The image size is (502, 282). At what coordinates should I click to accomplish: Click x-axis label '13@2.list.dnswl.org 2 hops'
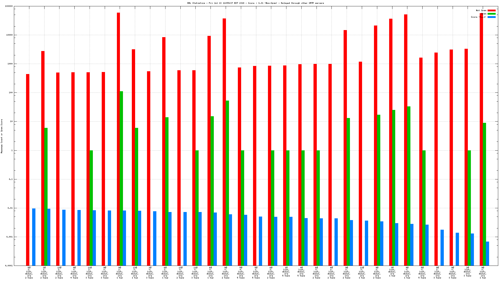point(59,272)
